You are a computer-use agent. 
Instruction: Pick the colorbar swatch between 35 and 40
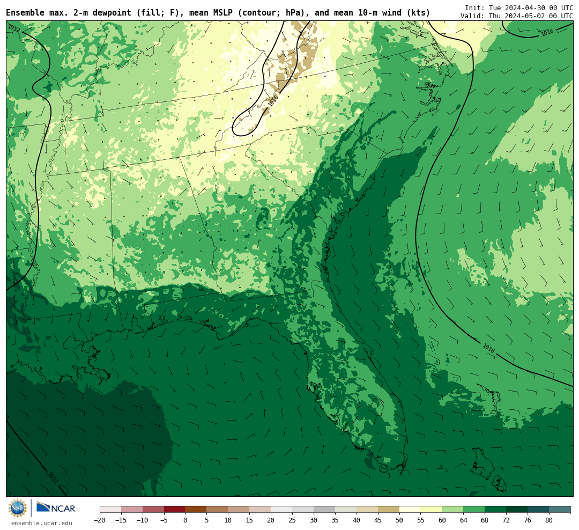[x=346, y=510]
